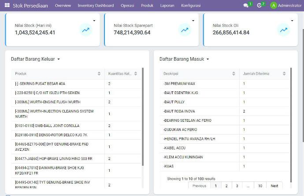The width and height of the screenshot is (304, 196).
Task: Expand the Daftar Barang Masuk dropdown
Action: tap(208, 59)
